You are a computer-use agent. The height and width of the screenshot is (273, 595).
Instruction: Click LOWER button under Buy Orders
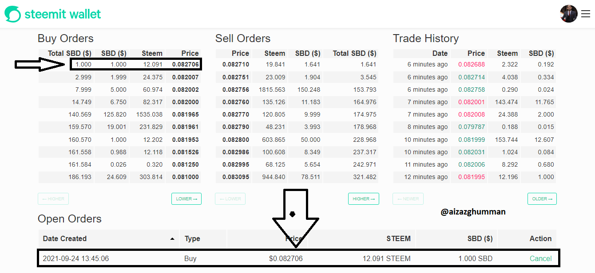click(x=186, y=199)
